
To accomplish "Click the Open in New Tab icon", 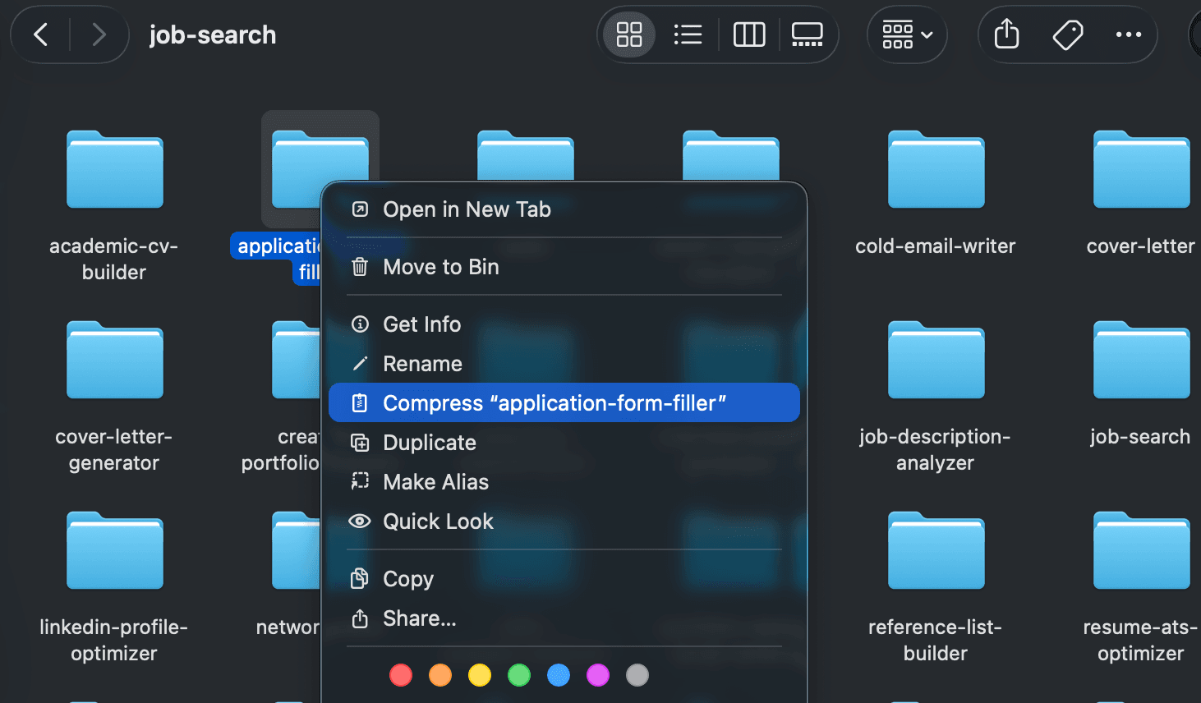I will (360, 209).
